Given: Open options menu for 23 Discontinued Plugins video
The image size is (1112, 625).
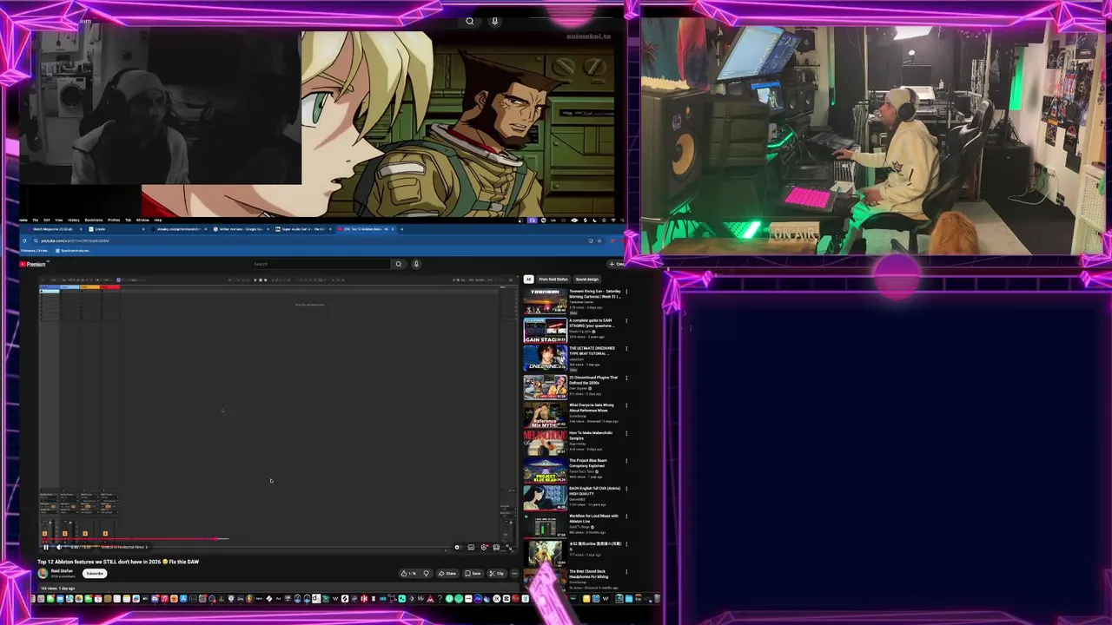Looking at the screenshot, I should (626, 377).
